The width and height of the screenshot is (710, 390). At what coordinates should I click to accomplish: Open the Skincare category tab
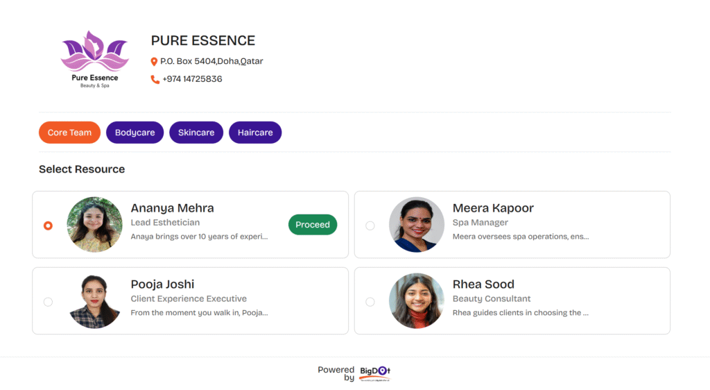(x=196, y=133)
